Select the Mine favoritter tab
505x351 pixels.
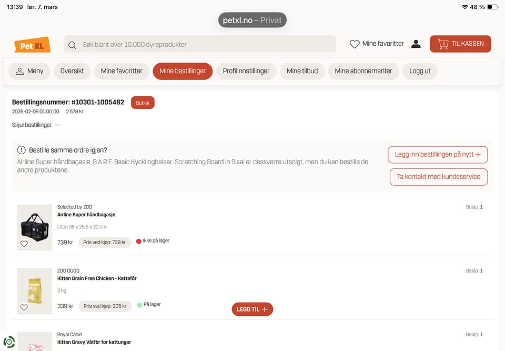click(x=122, y=71)
